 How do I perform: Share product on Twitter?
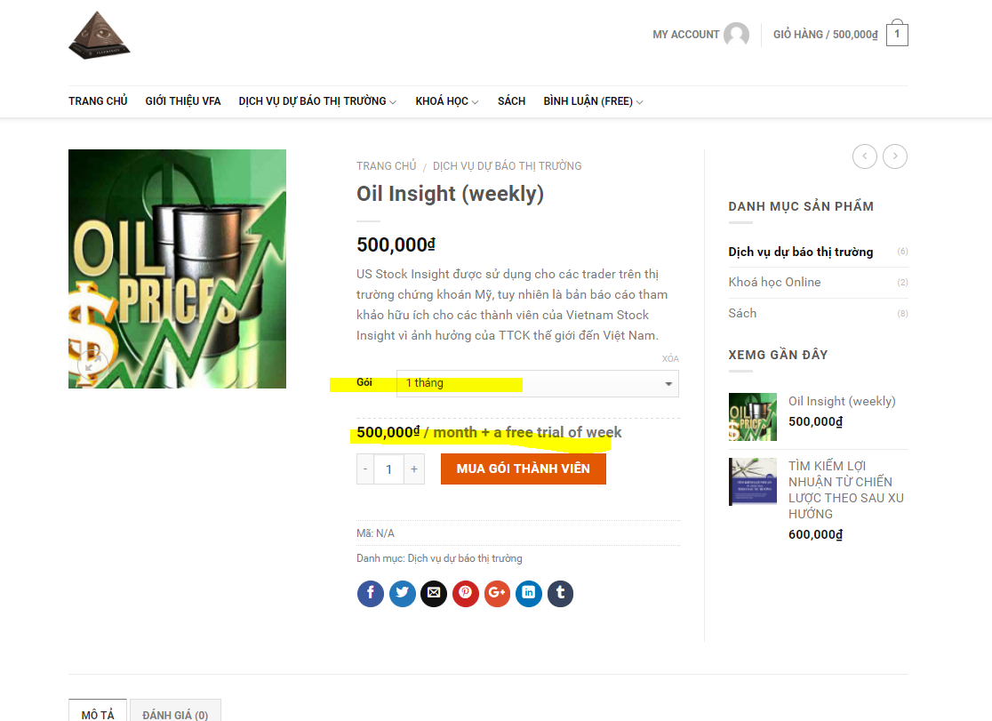coord(403,594)
